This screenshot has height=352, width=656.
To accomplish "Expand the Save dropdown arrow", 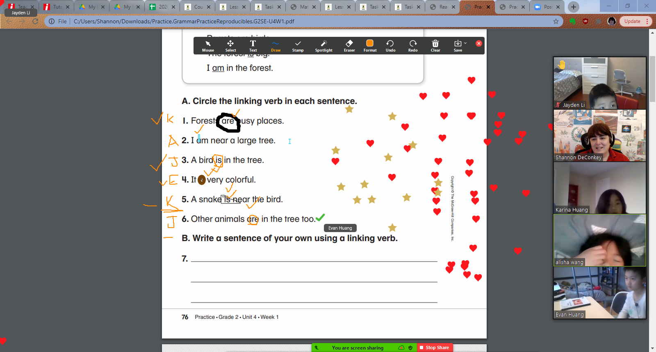I will pyautogui.click(x=465, y=43).
